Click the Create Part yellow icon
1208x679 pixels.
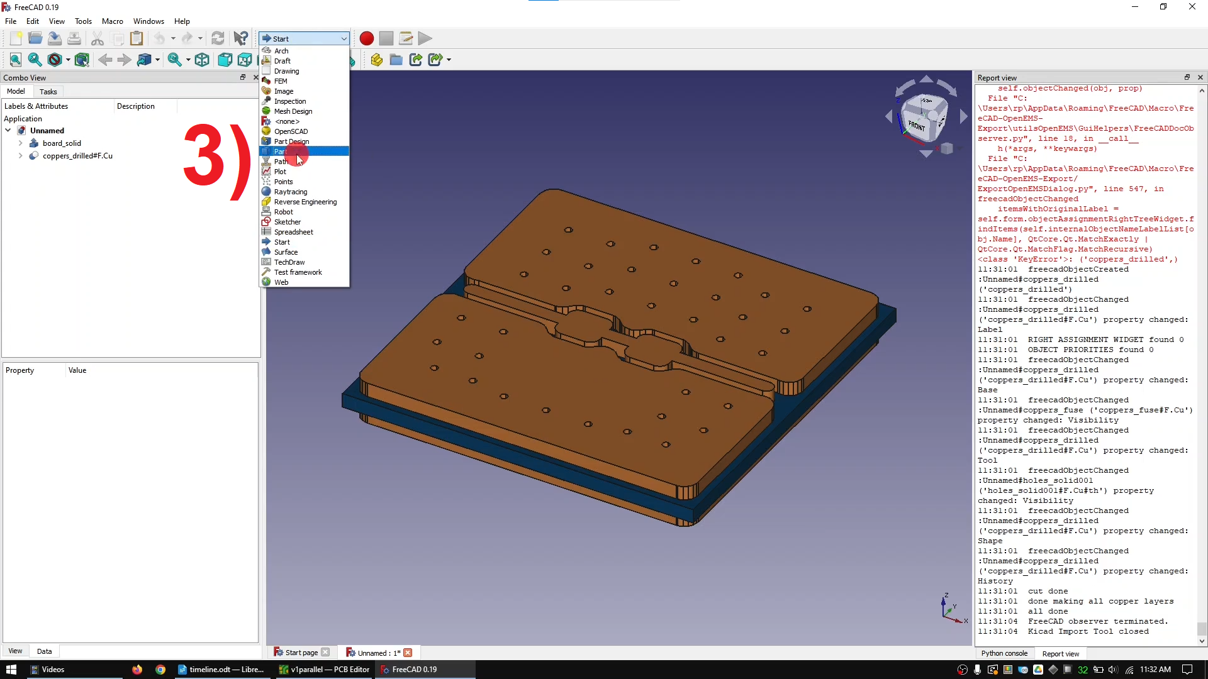pos(377,60)
